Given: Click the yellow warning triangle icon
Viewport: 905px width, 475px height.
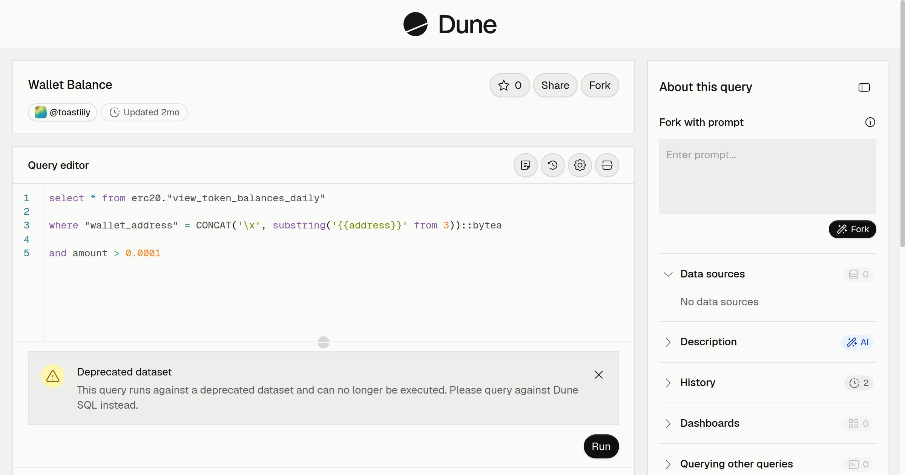Looking at the screenshot, I should [x=53, y=376].
